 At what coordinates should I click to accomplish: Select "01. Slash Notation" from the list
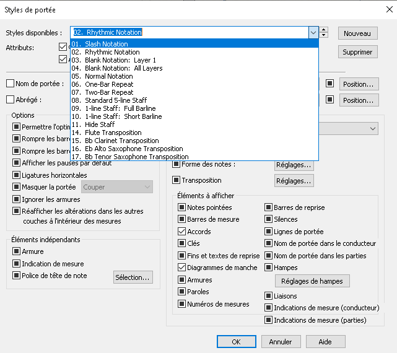tap(99, 44)
